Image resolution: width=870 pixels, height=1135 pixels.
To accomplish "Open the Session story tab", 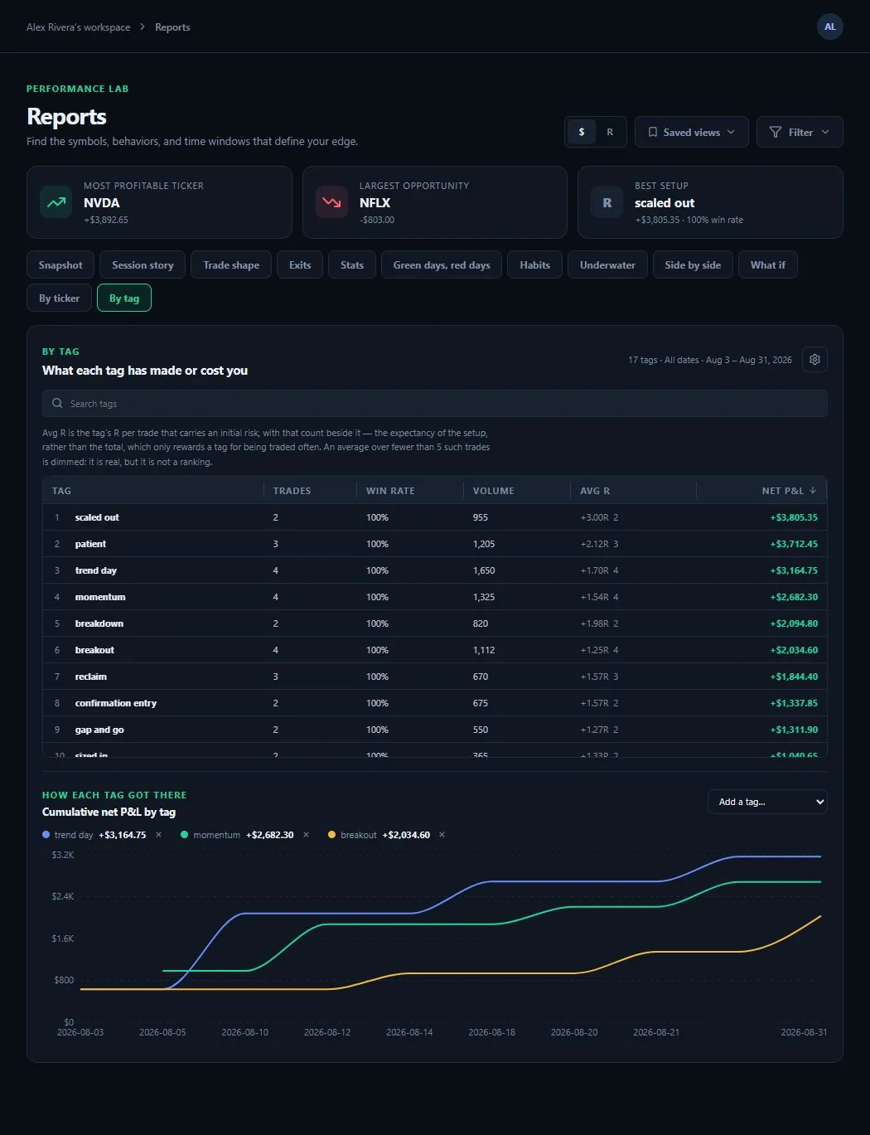I will (x=143, y=265).
